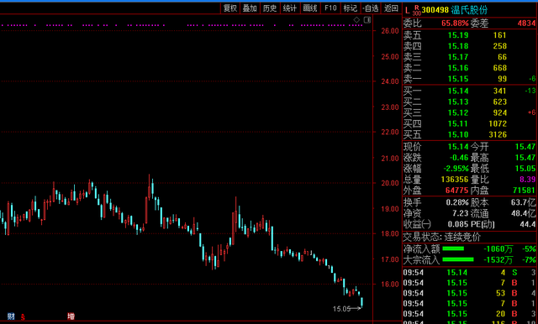538x324 pixels.
Task: Click the 温氏股份 stock name
Action: pos(469,10)
